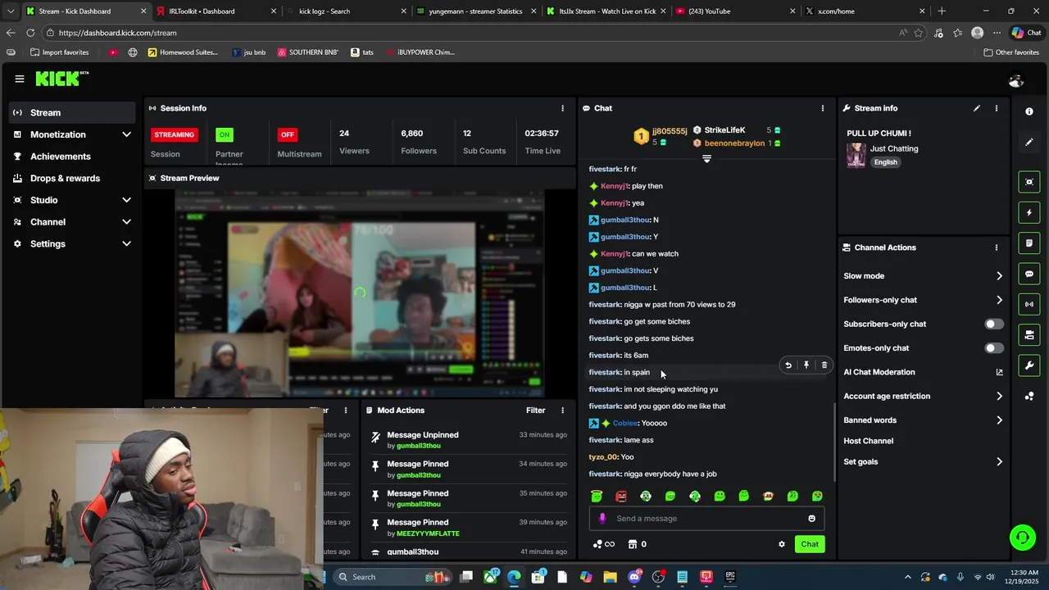
Task: Open Channel Actions three-dot menu
Action: 997,247
